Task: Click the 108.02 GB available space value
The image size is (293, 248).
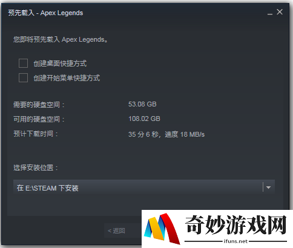Action: click(x=144, y=119)
